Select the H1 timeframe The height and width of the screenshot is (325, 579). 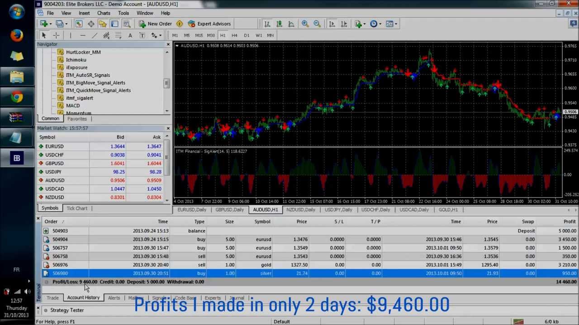[x=223, y=35]
